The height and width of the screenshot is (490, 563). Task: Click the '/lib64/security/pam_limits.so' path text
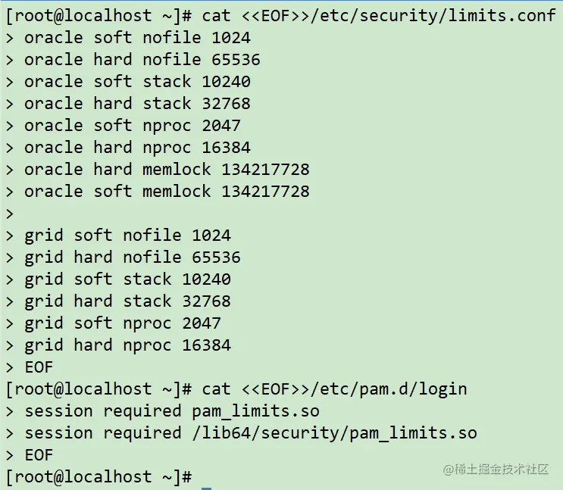[x=334, y=434]
